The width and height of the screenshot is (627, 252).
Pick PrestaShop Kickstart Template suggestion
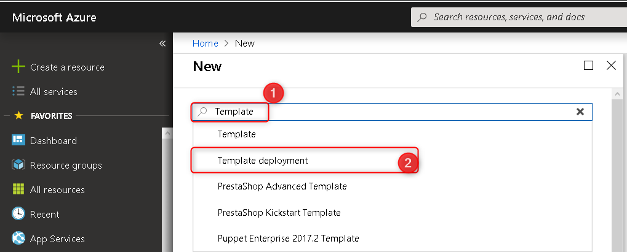tap(279, 213)
